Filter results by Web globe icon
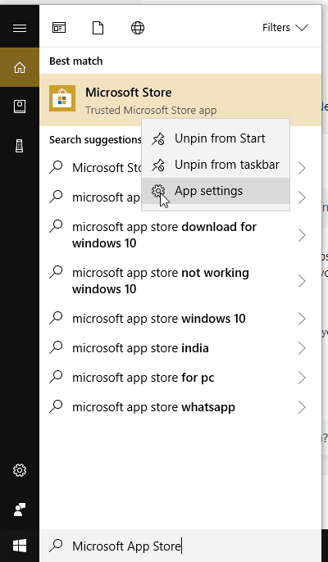The image size is (328, 562). coord(138,28)
